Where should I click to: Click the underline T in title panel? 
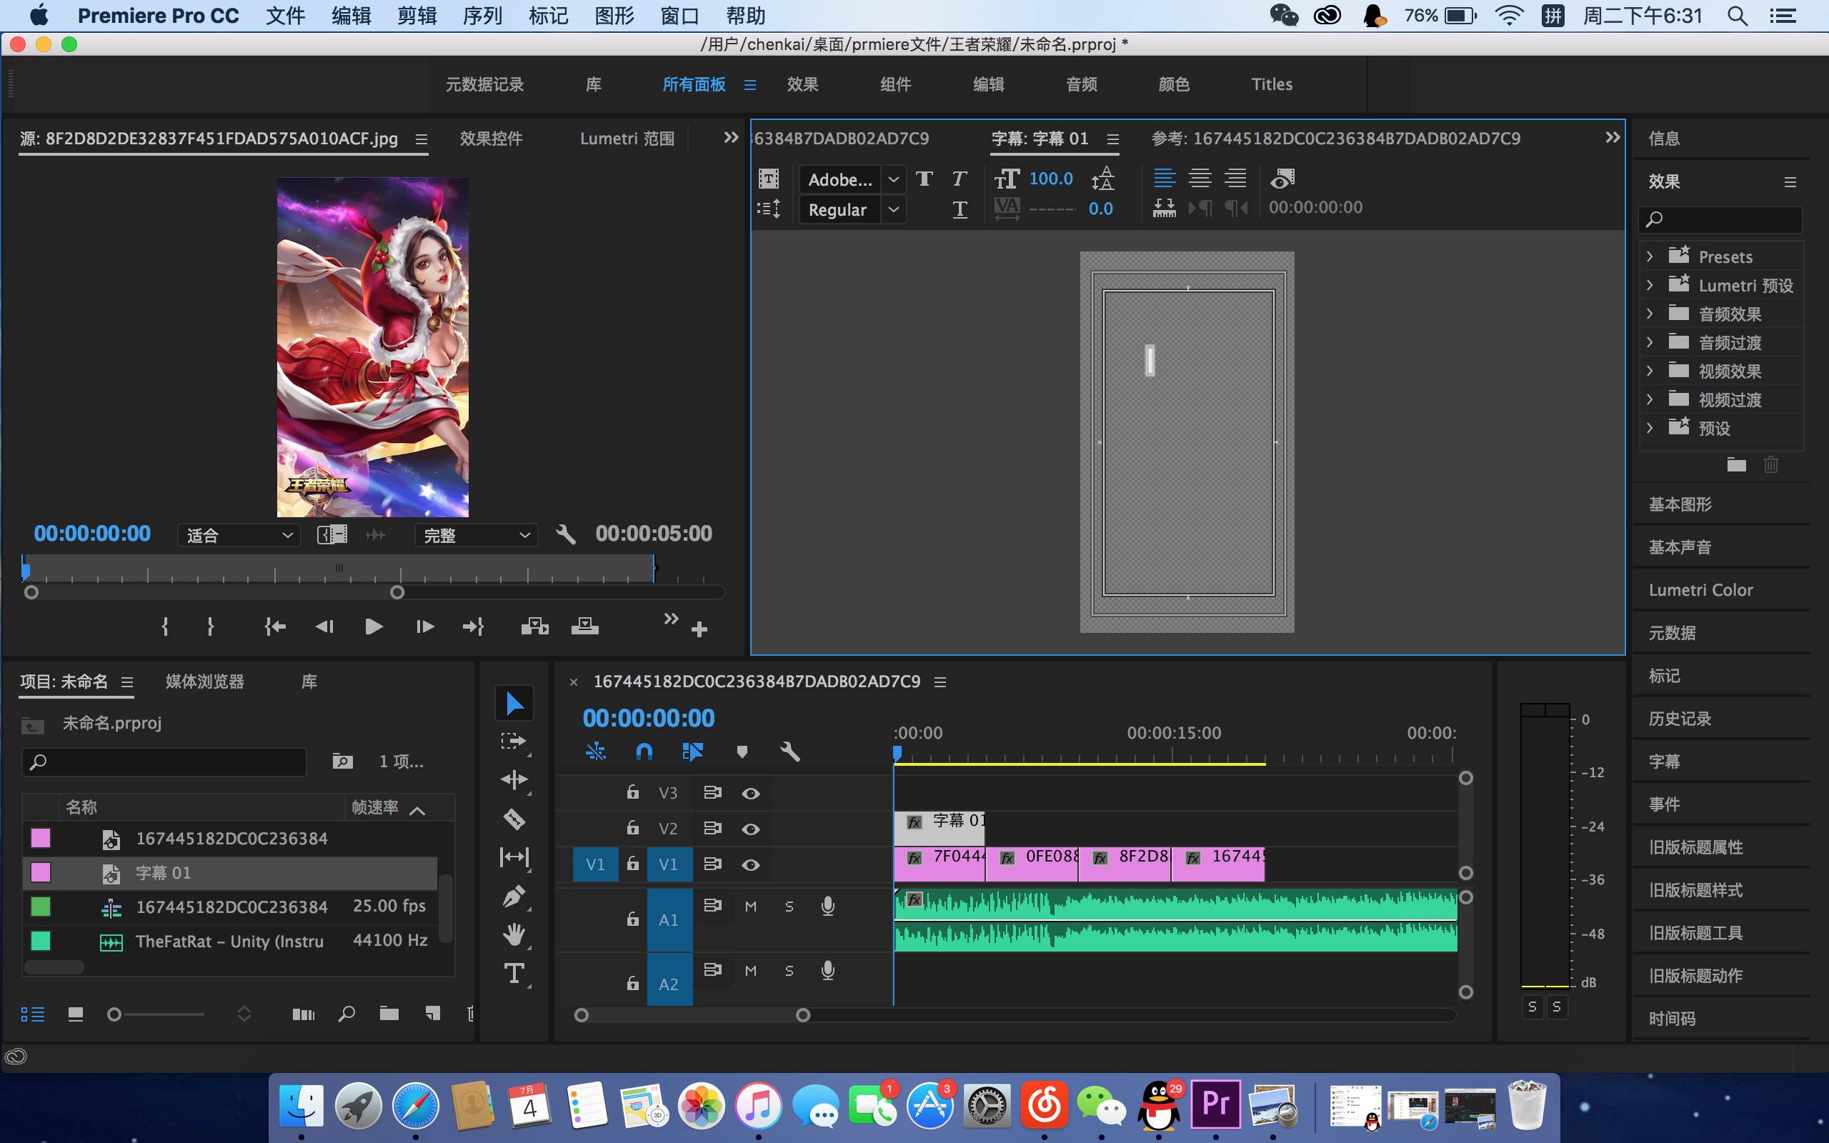point(959,209)
